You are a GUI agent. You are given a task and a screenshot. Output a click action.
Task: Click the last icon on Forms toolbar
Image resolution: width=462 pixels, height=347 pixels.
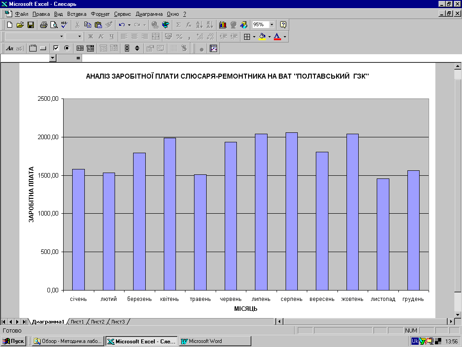click(x=213, y=48)
